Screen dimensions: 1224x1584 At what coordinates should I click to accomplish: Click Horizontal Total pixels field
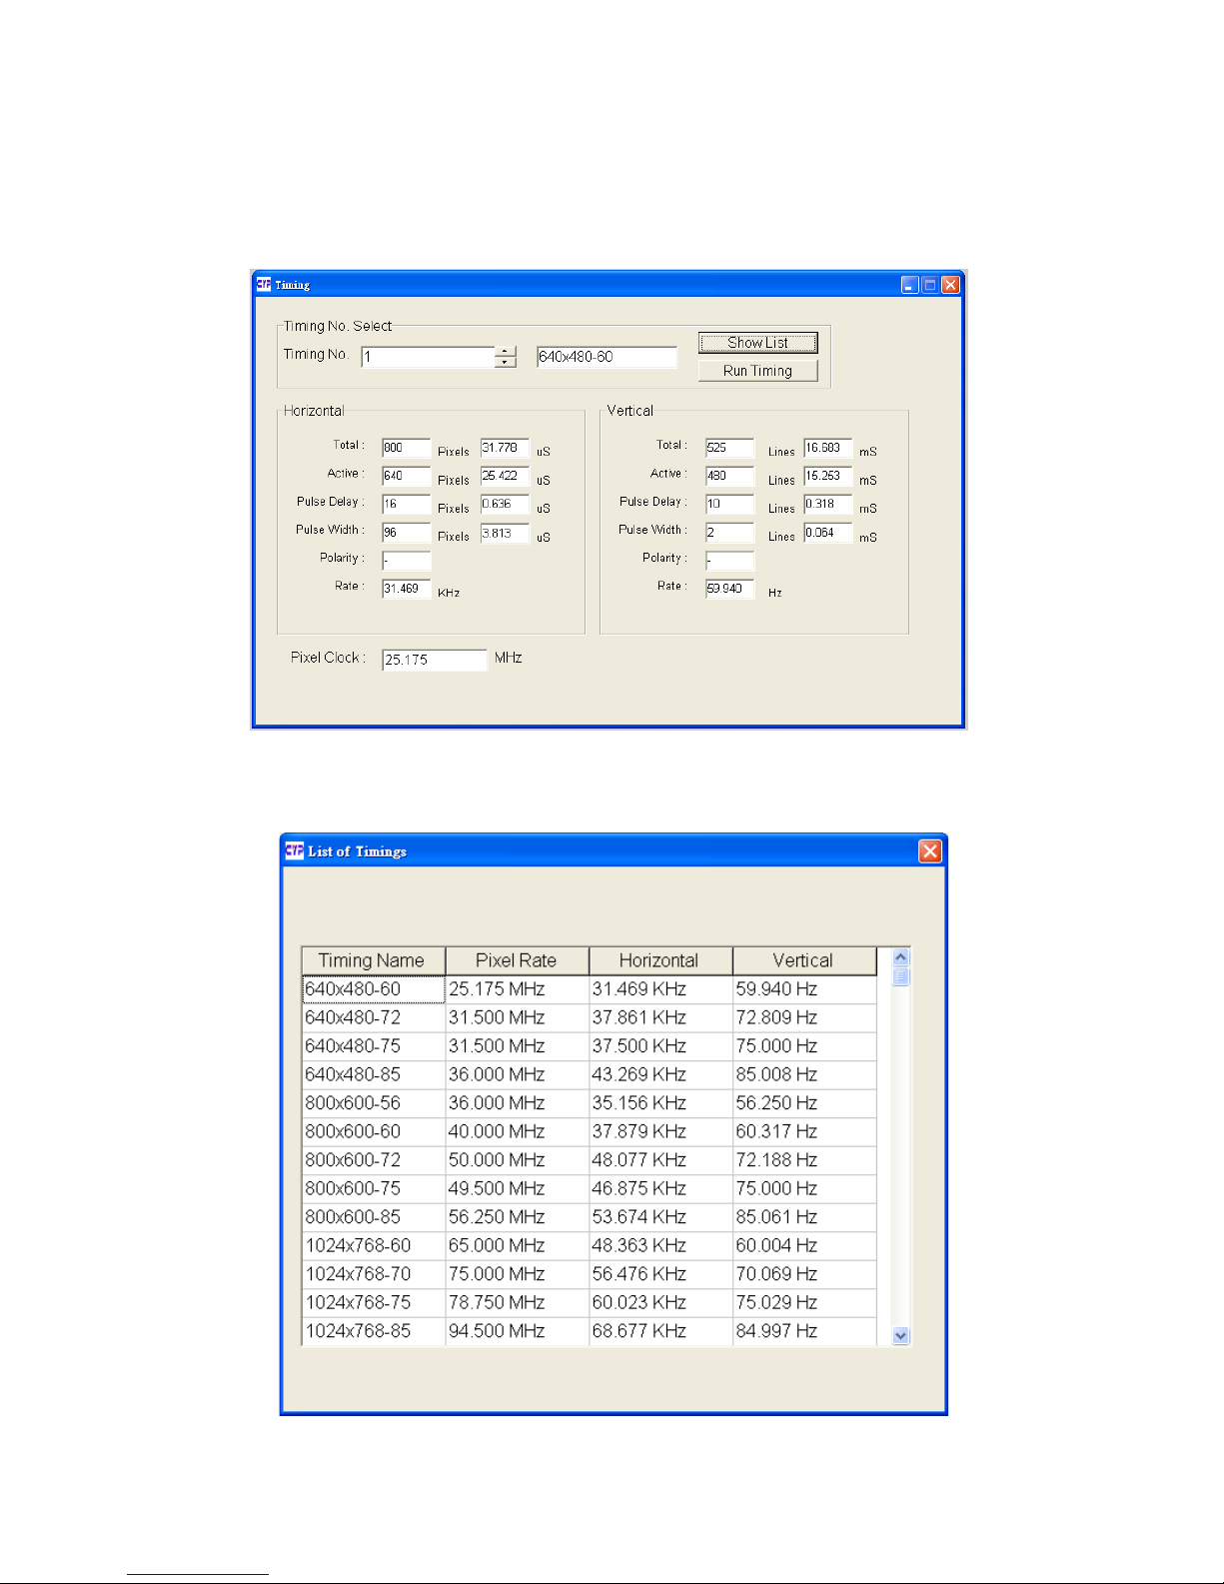(407, 448)
